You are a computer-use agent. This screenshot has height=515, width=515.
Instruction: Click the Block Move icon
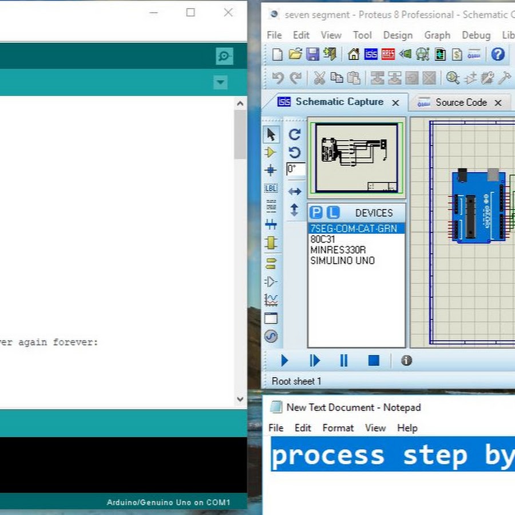[x=394, y=78]
